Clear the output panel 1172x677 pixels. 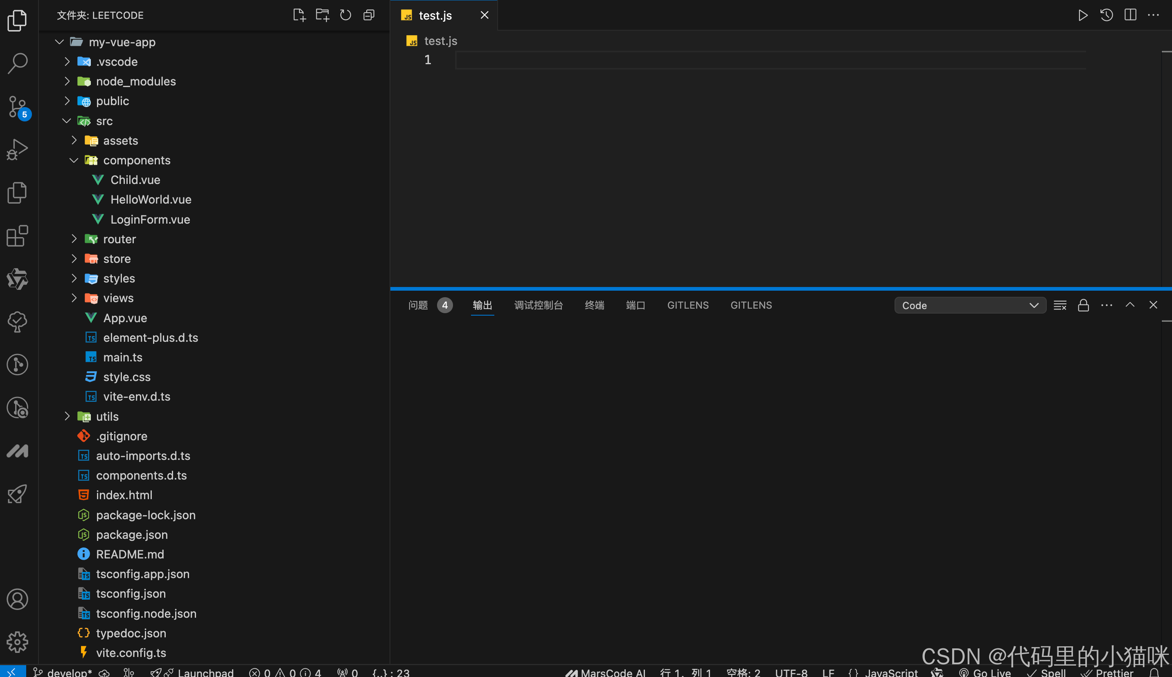coord(1060,305)
